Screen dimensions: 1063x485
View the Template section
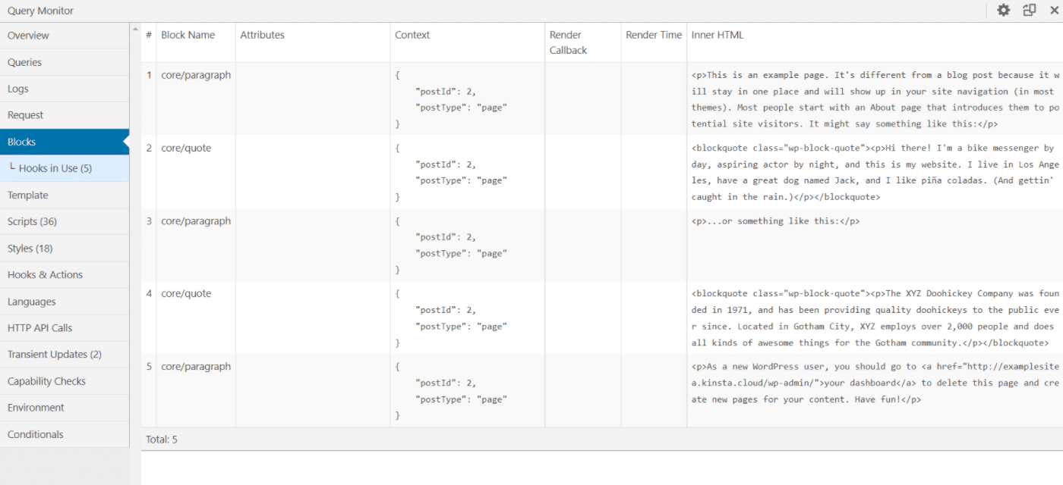27,195
